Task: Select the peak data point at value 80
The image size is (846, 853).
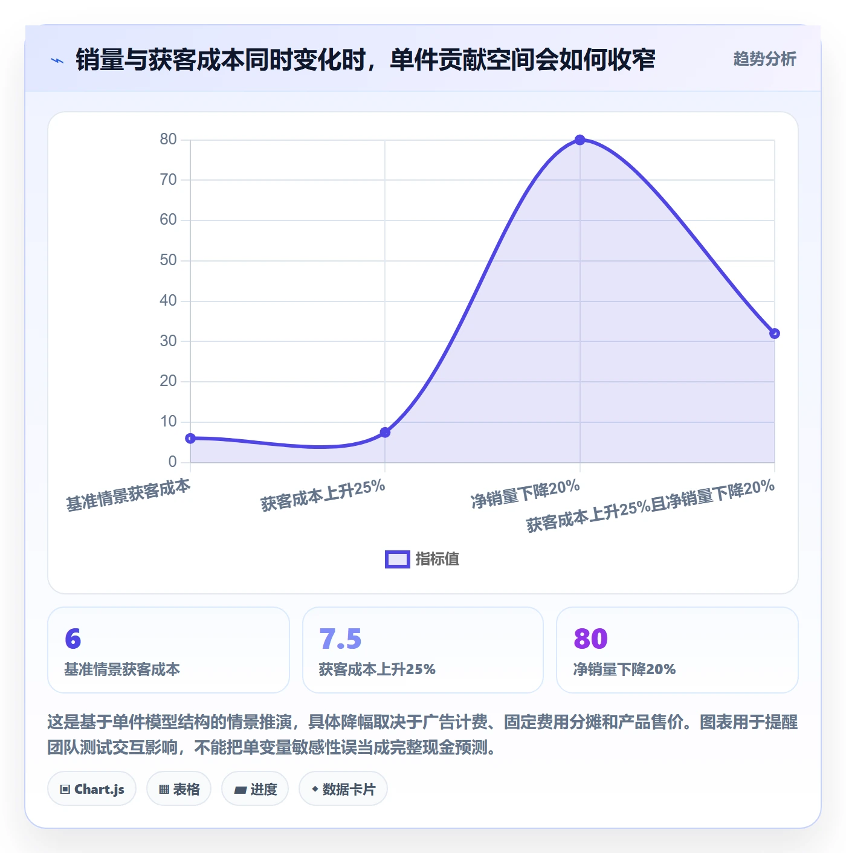Action: tap(580, 140)
